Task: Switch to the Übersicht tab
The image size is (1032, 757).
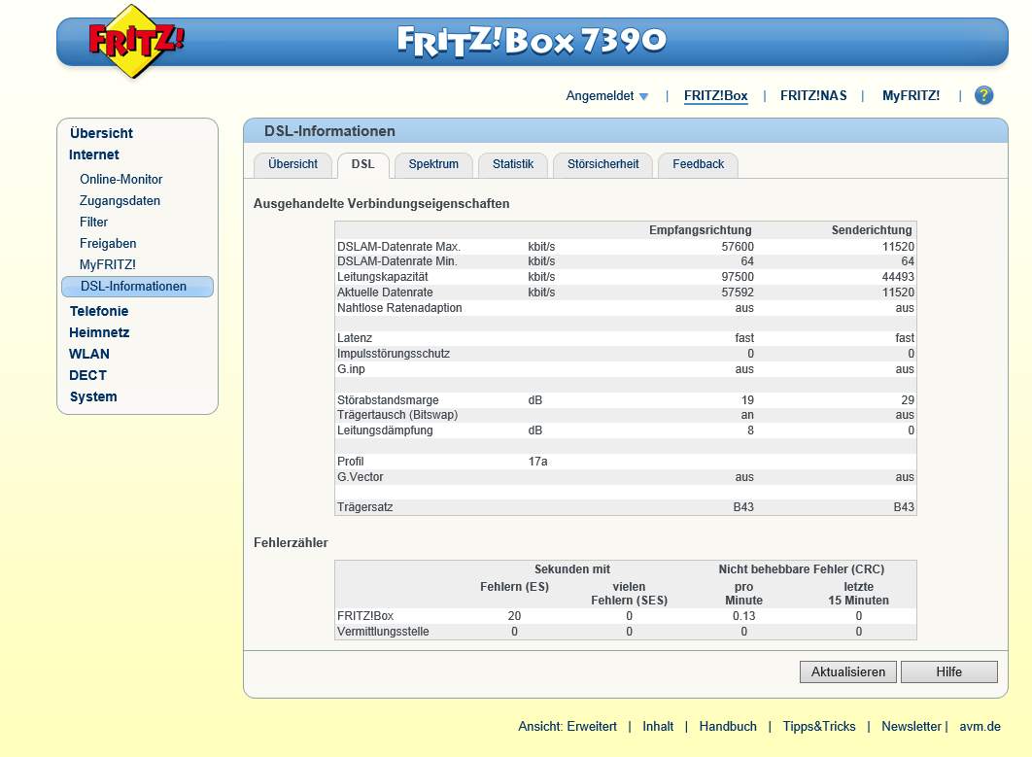Action: 292,164
